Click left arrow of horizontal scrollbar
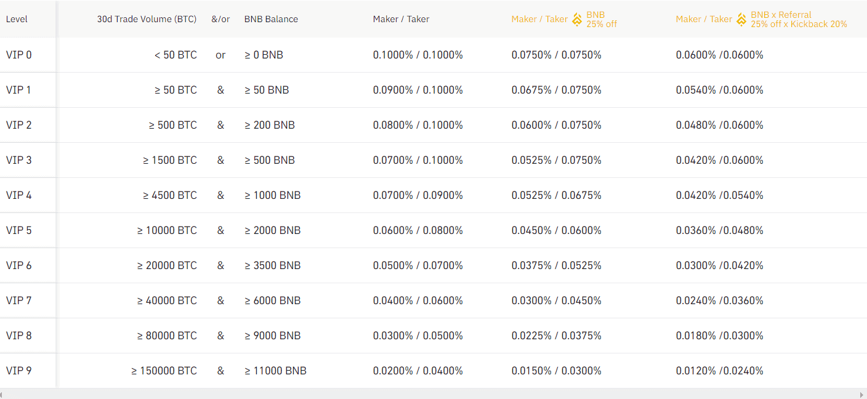The image size is (867, 399). pyautogui.click(x=3, y=394)
